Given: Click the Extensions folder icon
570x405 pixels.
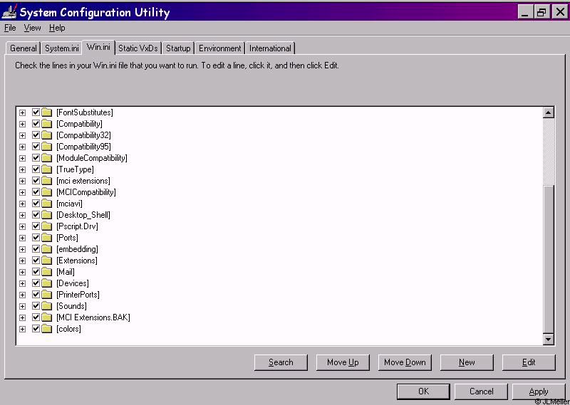Looking at the screenshot, I should click(46, 261).
